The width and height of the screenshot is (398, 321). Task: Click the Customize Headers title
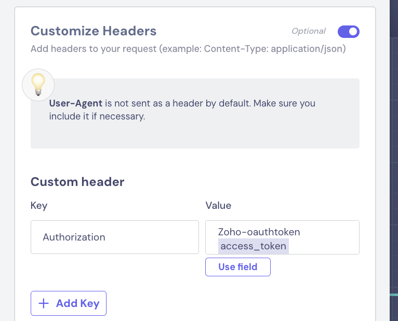94,31
